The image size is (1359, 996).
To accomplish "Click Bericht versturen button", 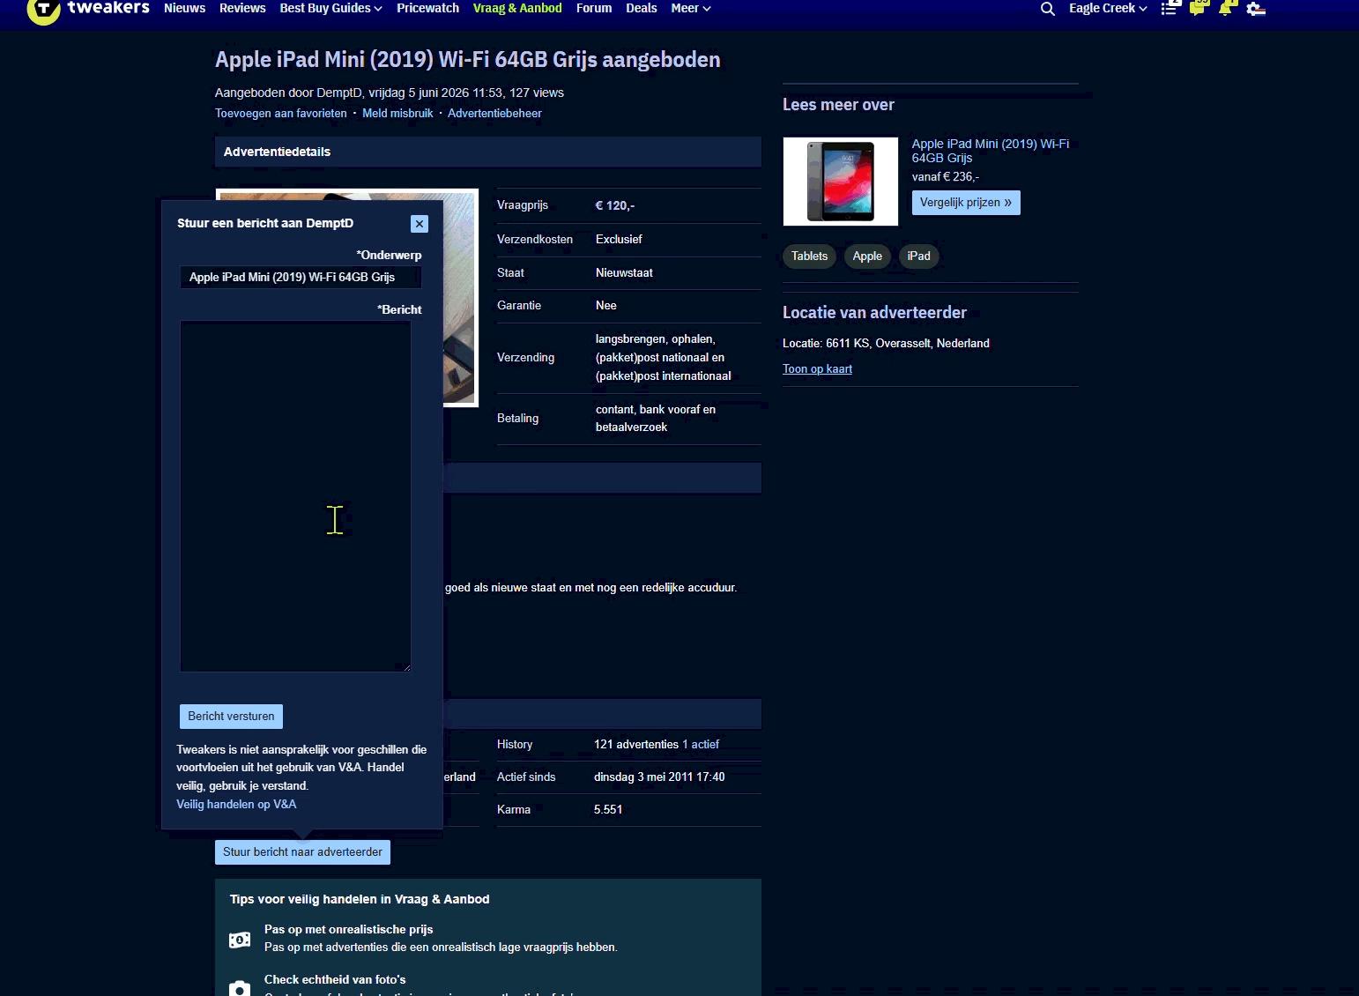I will (231, 717).
